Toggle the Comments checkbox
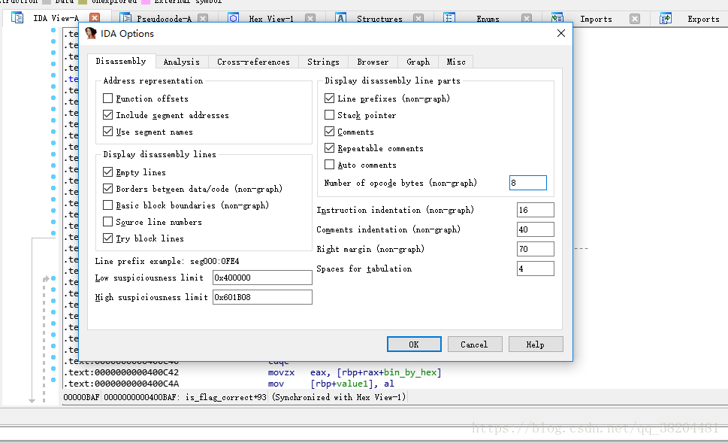 pos(329,132)
